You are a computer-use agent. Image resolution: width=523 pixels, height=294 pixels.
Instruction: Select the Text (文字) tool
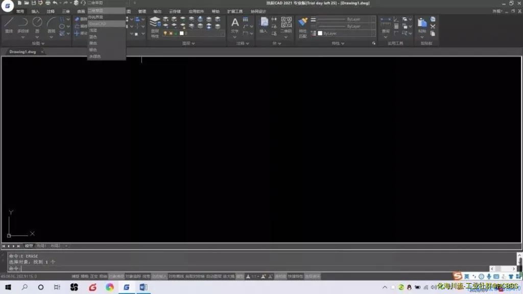point(235,26)
